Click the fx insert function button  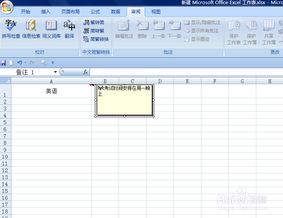click(x=85, y=72)
